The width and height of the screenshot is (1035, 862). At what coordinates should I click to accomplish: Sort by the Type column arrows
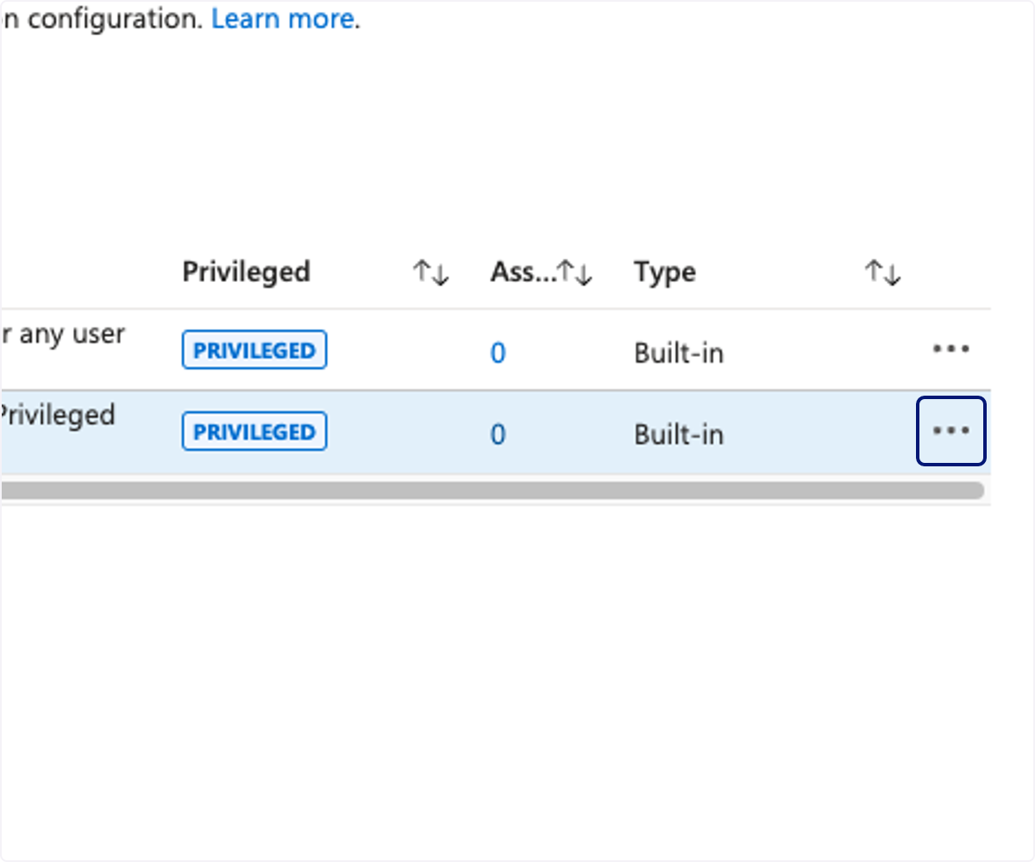click(882, 273)
